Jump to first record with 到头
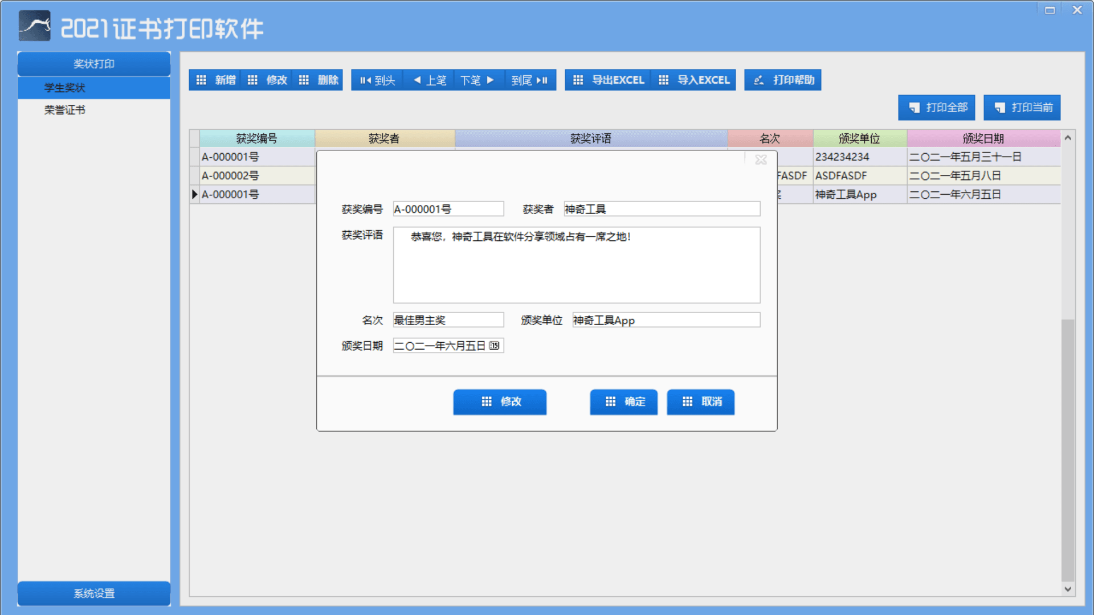 (x=377, y=80)
